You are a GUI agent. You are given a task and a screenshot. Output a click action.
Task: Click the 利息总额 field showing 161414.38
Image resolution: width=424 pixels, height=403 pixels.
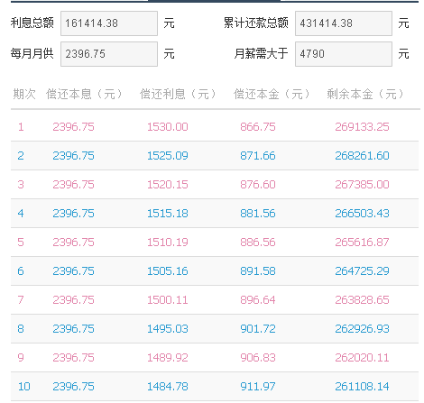click(x=109, y=23)
